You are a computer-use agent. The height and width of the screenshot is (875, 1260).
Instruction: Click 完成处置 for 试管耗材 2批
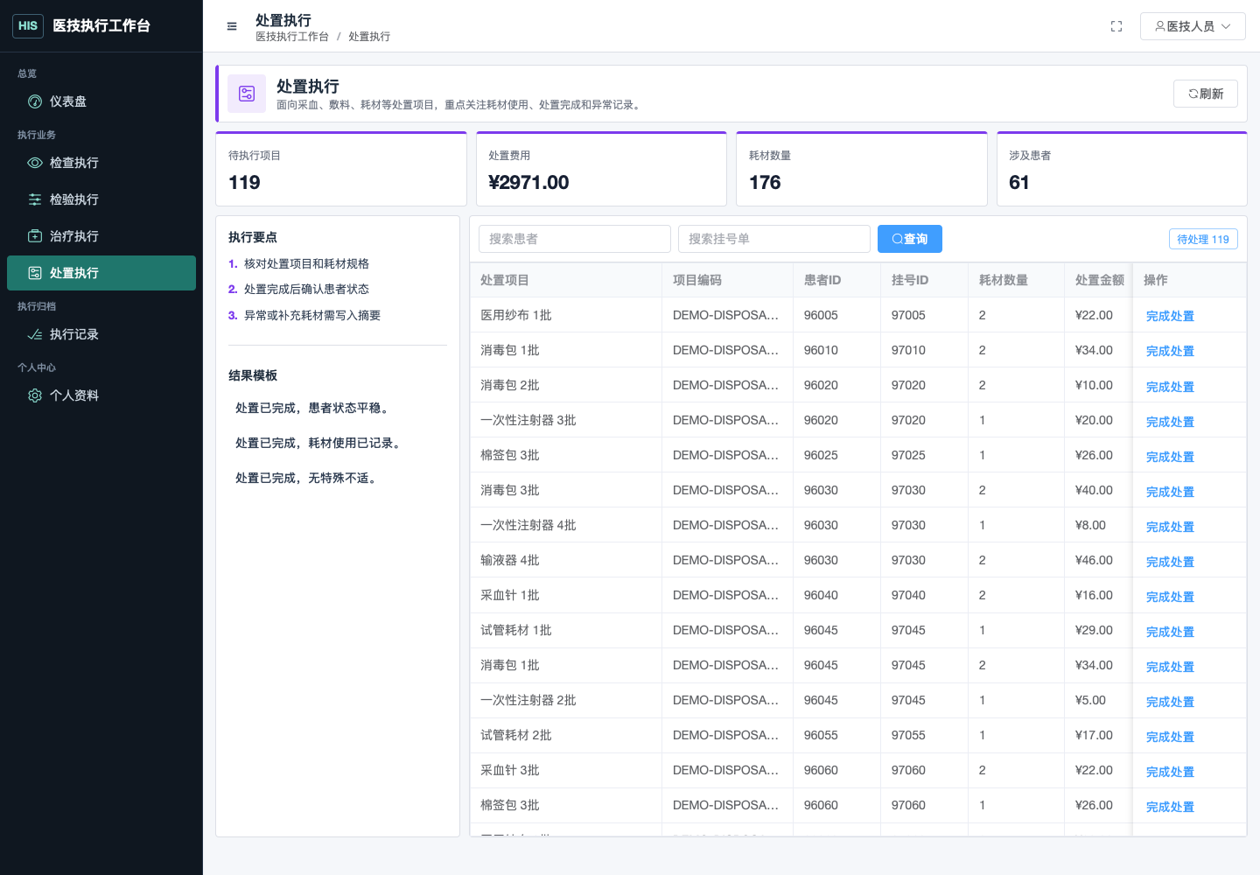1170,736
